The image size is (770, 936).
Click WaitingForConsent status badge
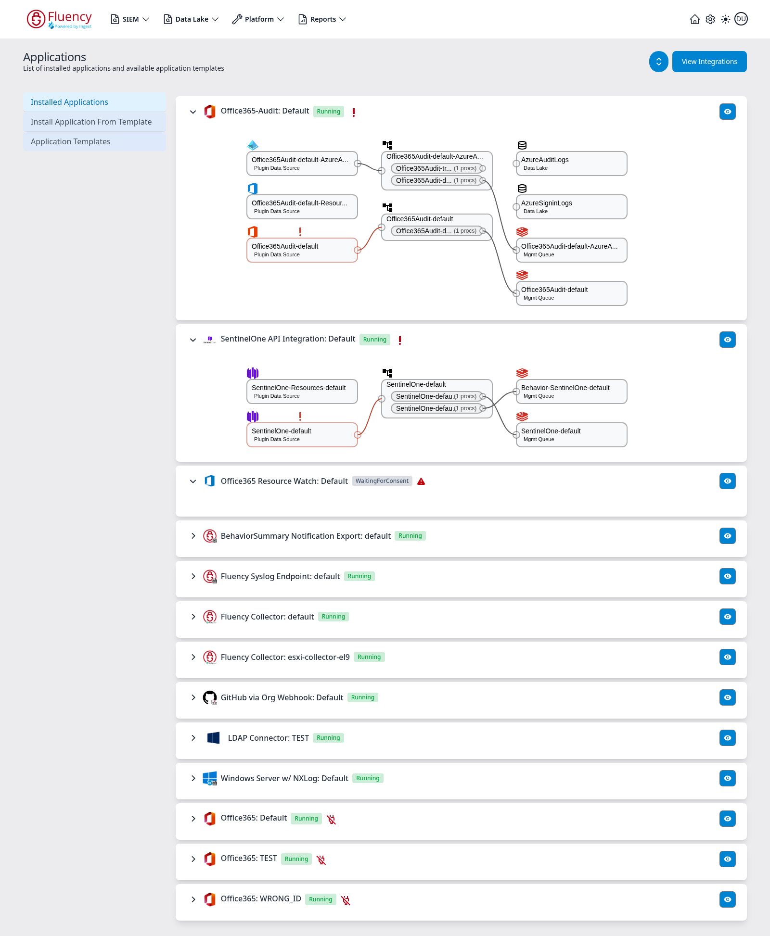point(382,481)
